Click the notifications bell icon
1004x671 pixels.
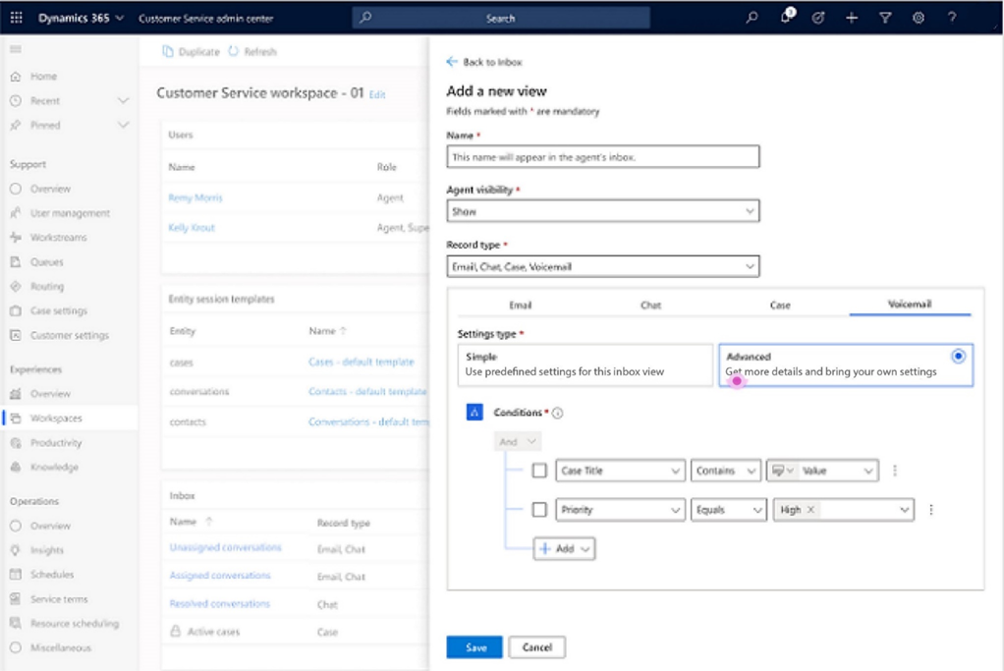tap(786, 17)
